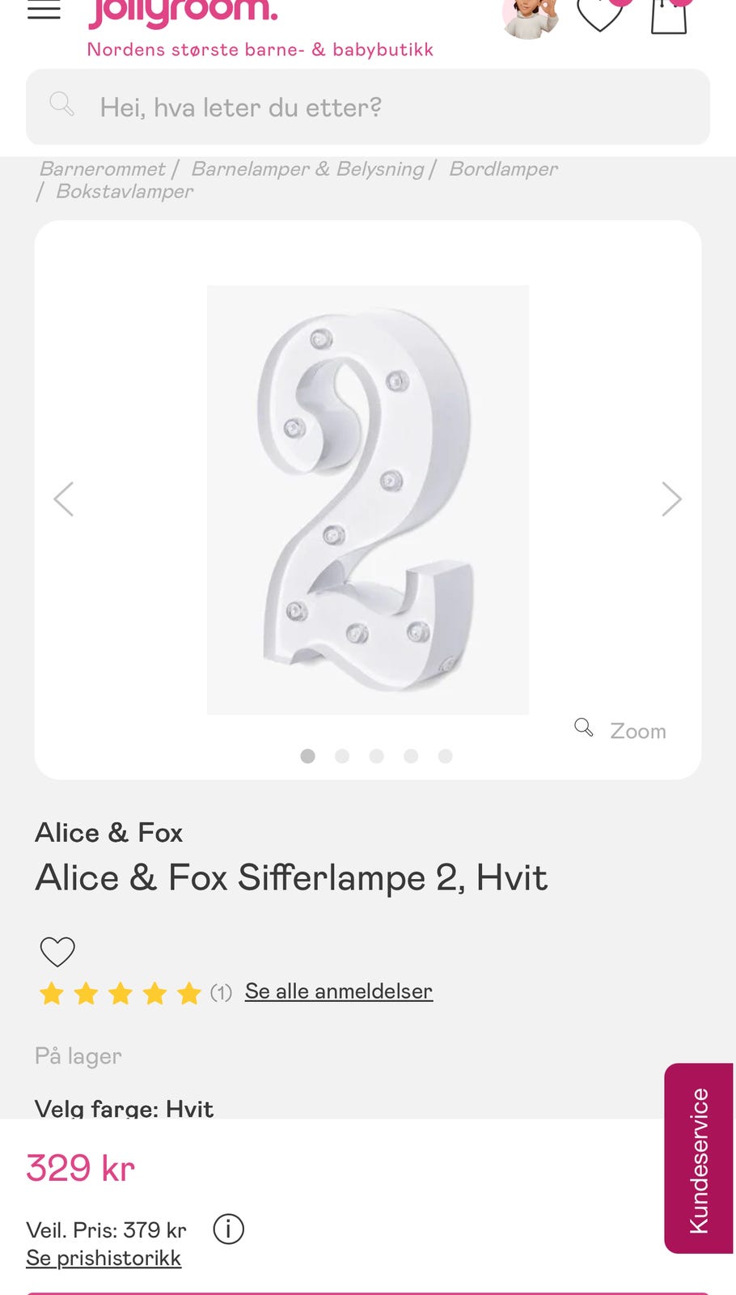736x1295 pixels.
Task: Open Se alle anmeldelser reviews link
Action: [x=339, y=991]
